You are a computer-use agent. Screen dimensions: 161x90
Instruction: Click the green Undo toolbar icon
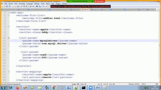click(x=30, y=6)
